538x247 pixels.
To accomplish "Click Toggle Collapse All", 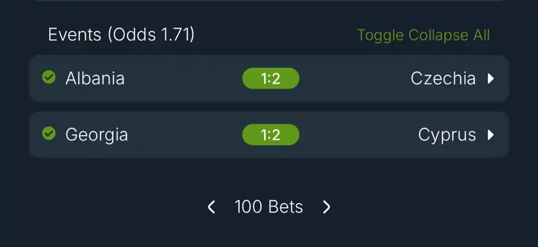I will coord(423,35).
